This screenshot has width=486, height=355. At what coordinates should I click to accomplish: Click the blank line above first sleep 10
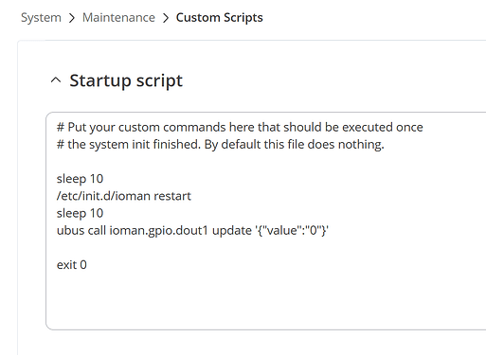(x=265, y=162)
